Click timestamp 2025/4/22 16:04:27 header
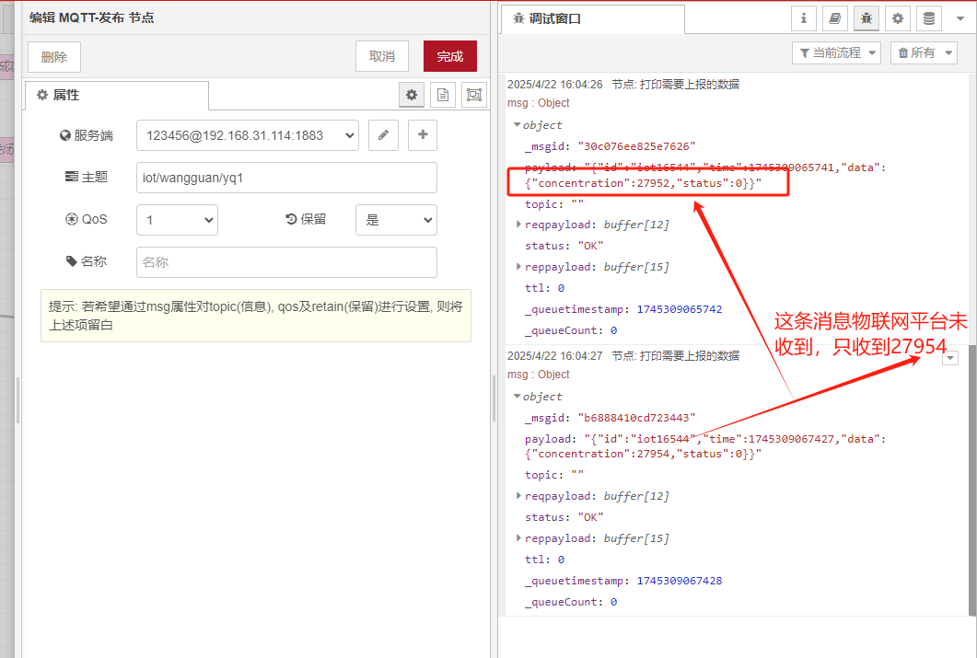 (x=554, y=355)
